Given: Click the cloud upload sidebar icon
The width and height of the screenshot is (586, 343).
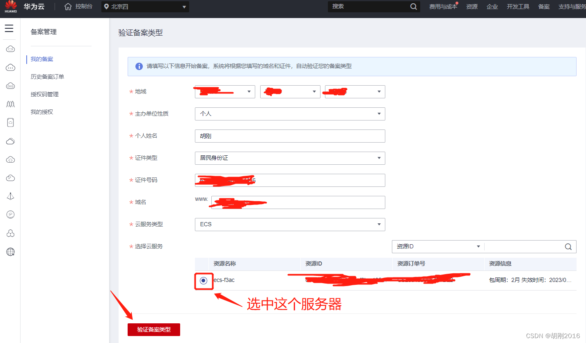Looking at the screenshot, I should click(x=11, y=159).
